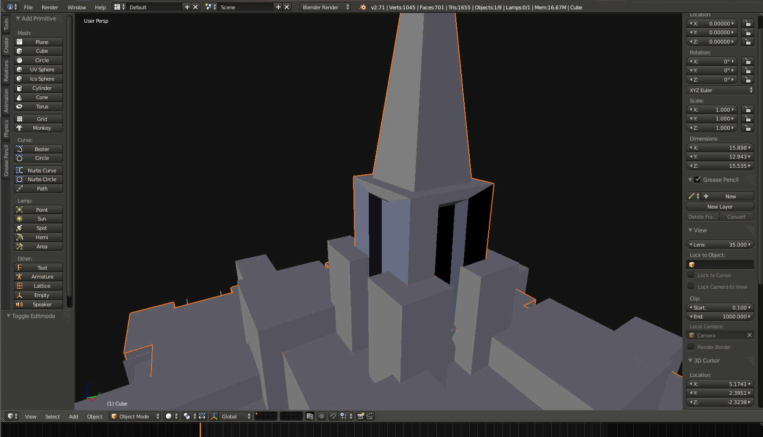Lock the X location axis
This screenshot has height=437, width=763.
click(x=747, y=24)
